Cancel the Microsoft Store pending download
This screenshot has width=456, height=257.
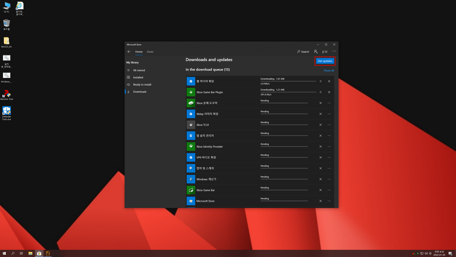(321, 201)
